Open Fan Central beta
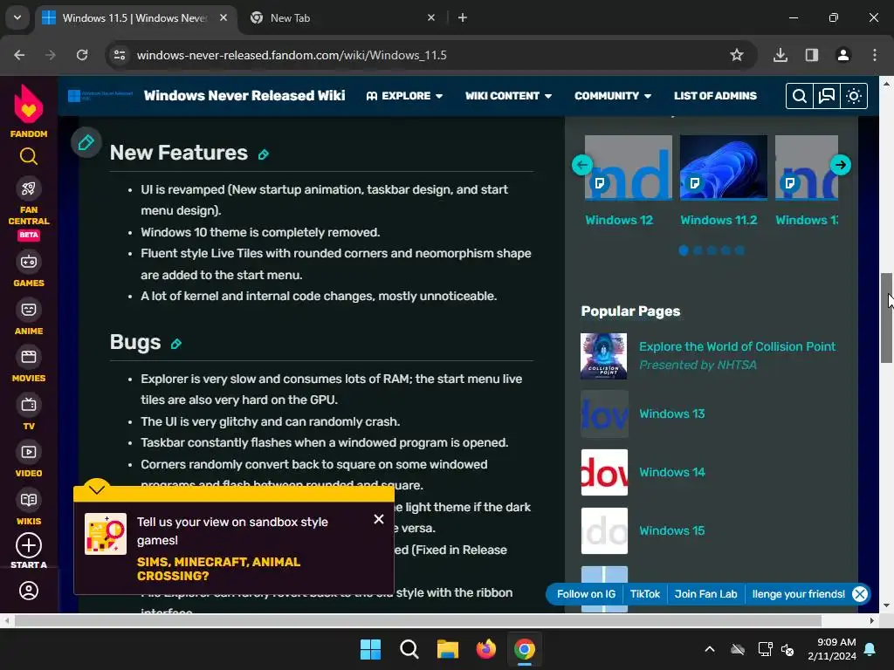Viewport: 894px width, 670px height. [29, 209]
